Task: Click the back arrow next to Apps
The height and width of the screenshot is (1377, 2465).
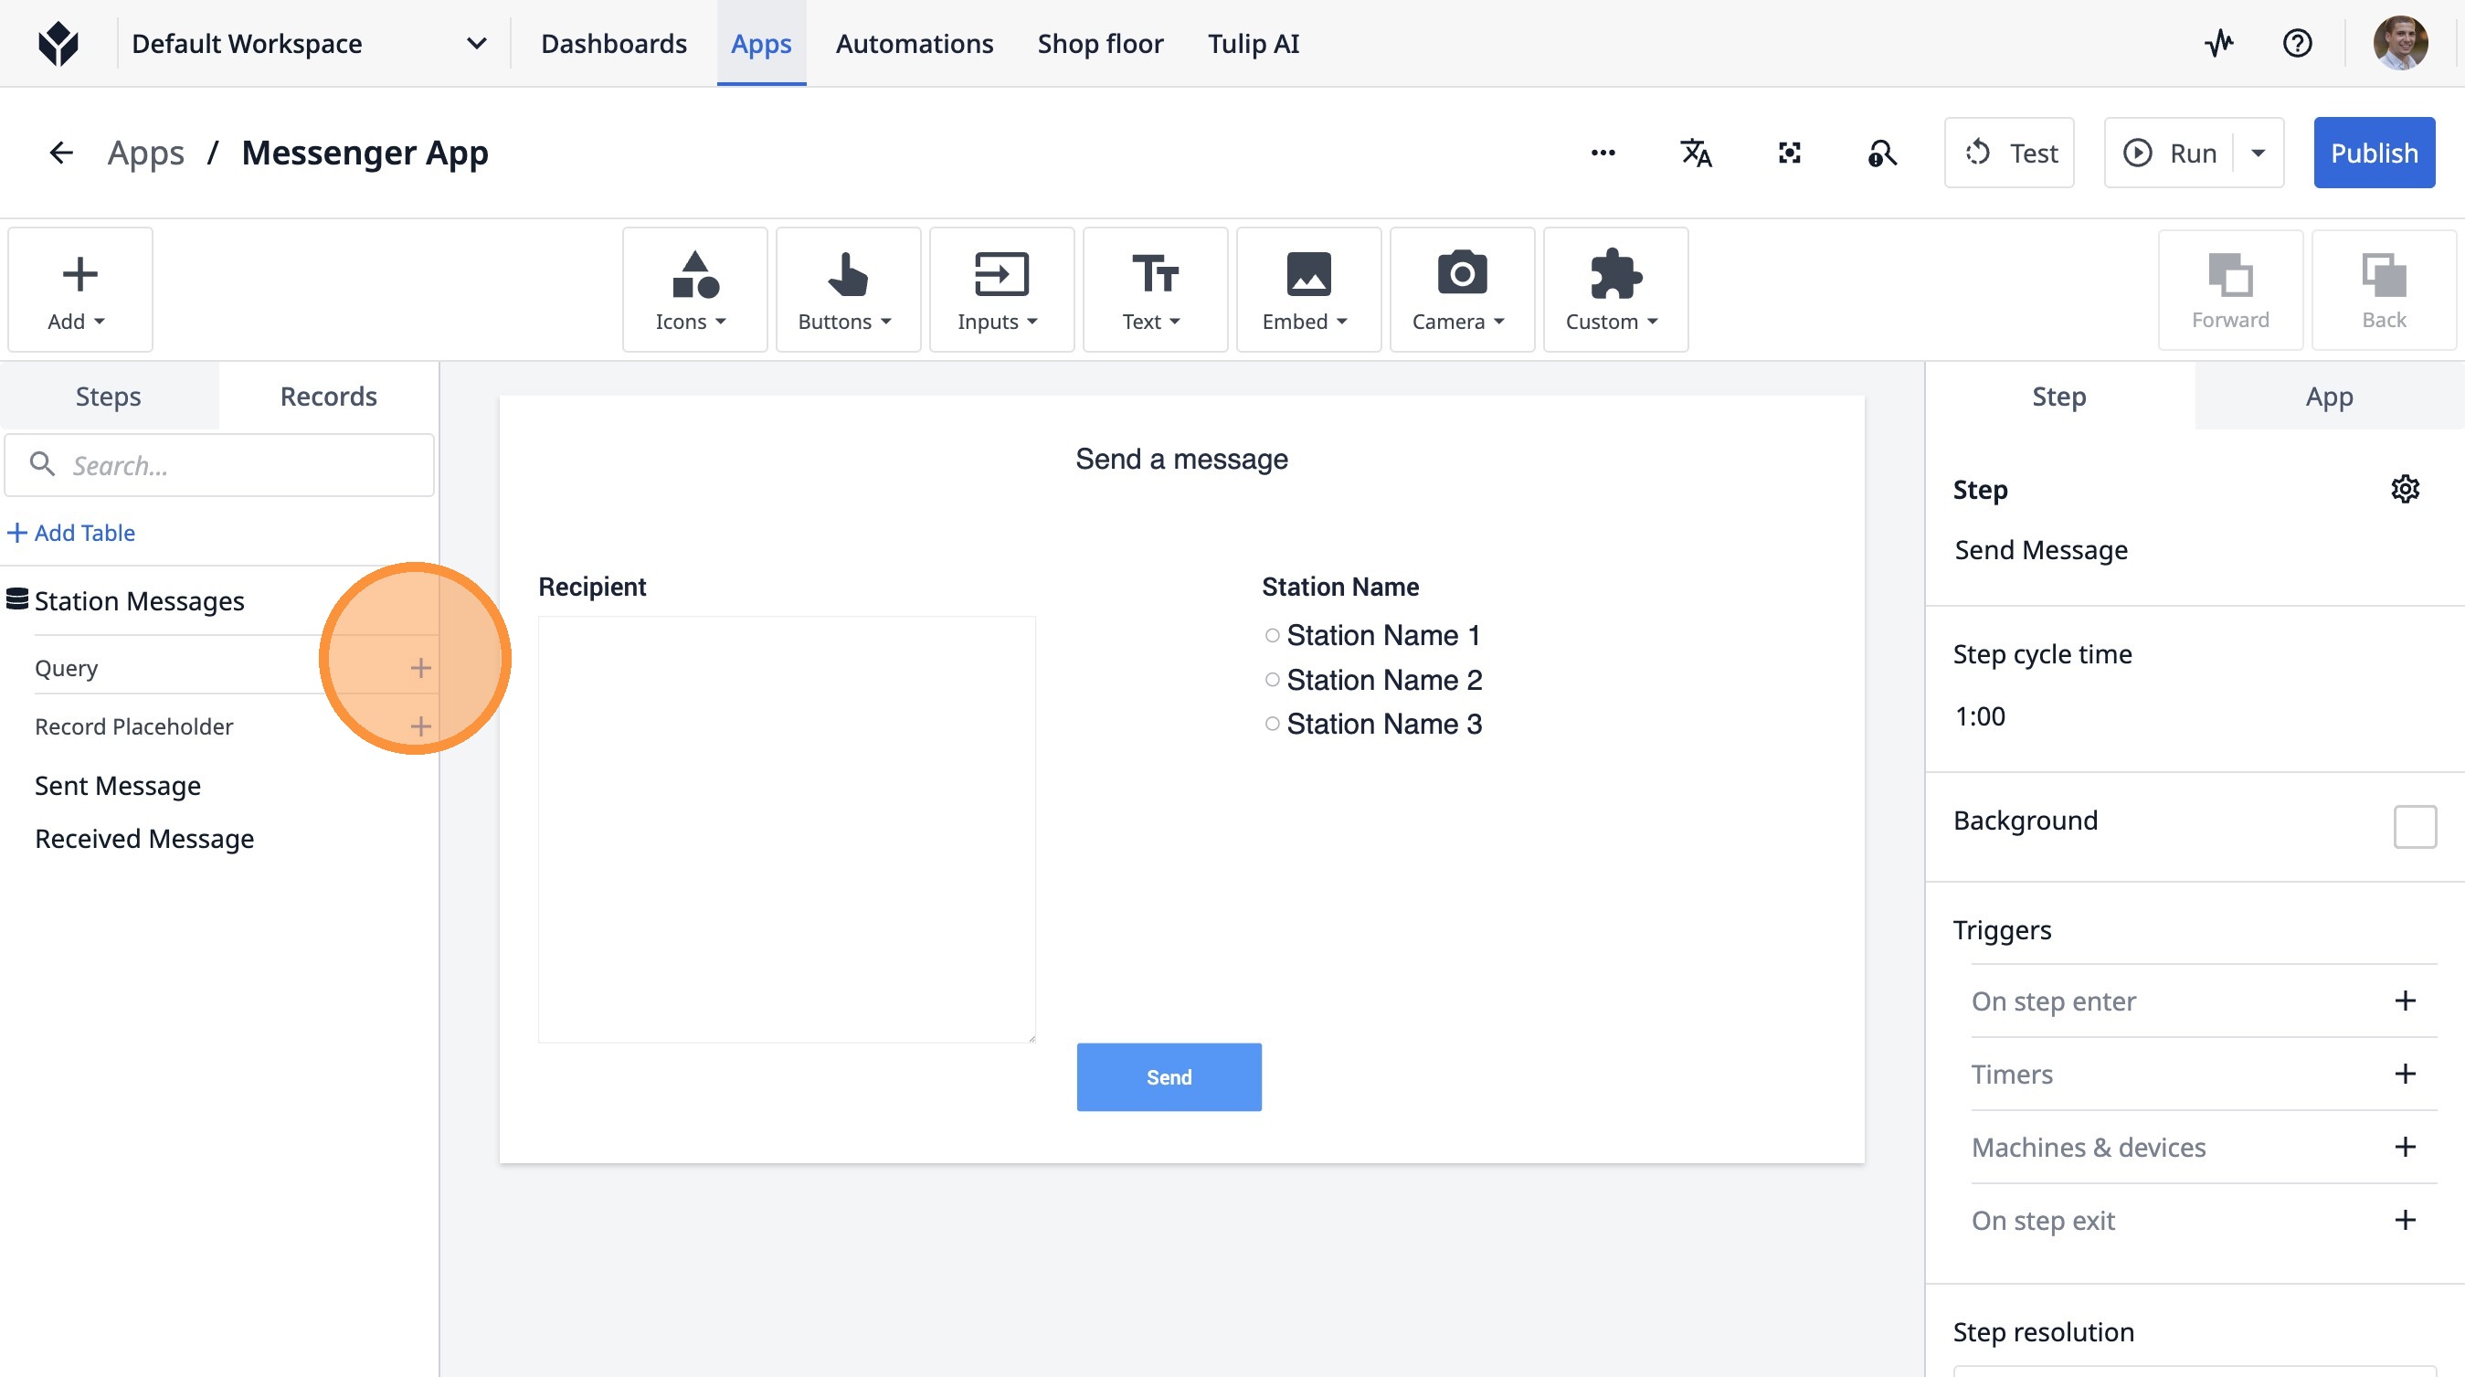Action: click(x=61, y=154)
